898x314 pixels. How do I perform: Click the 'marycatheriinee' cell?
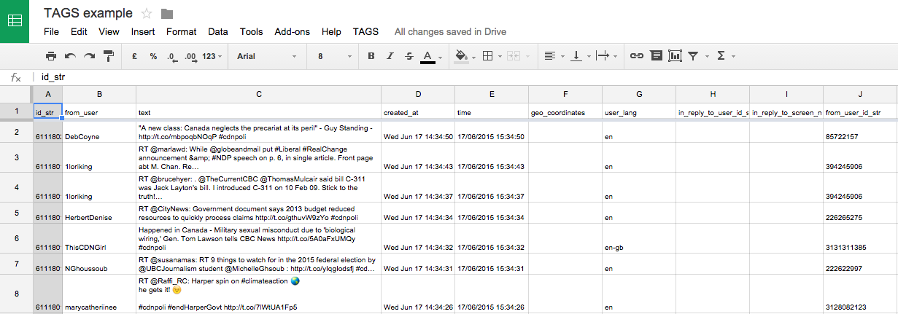click(99, 294)
